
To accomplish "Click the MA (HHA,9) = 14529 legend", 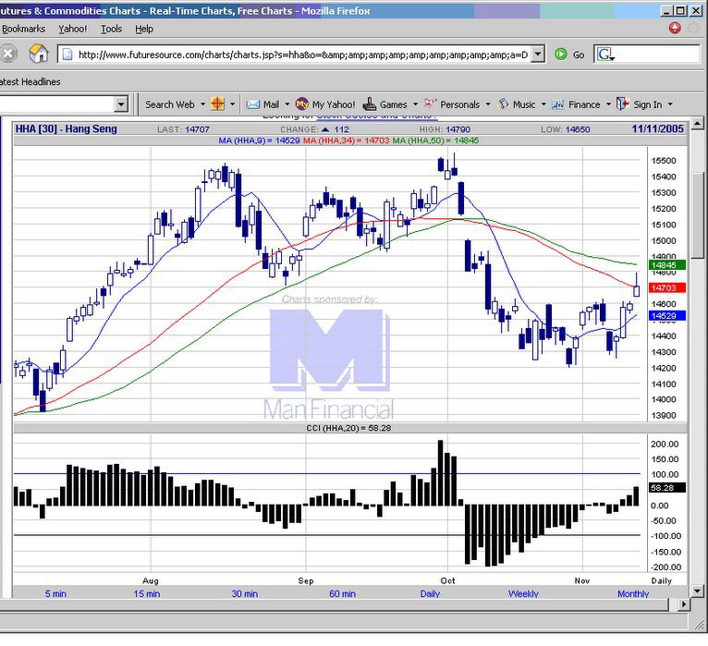I will (x=259, y=140).
